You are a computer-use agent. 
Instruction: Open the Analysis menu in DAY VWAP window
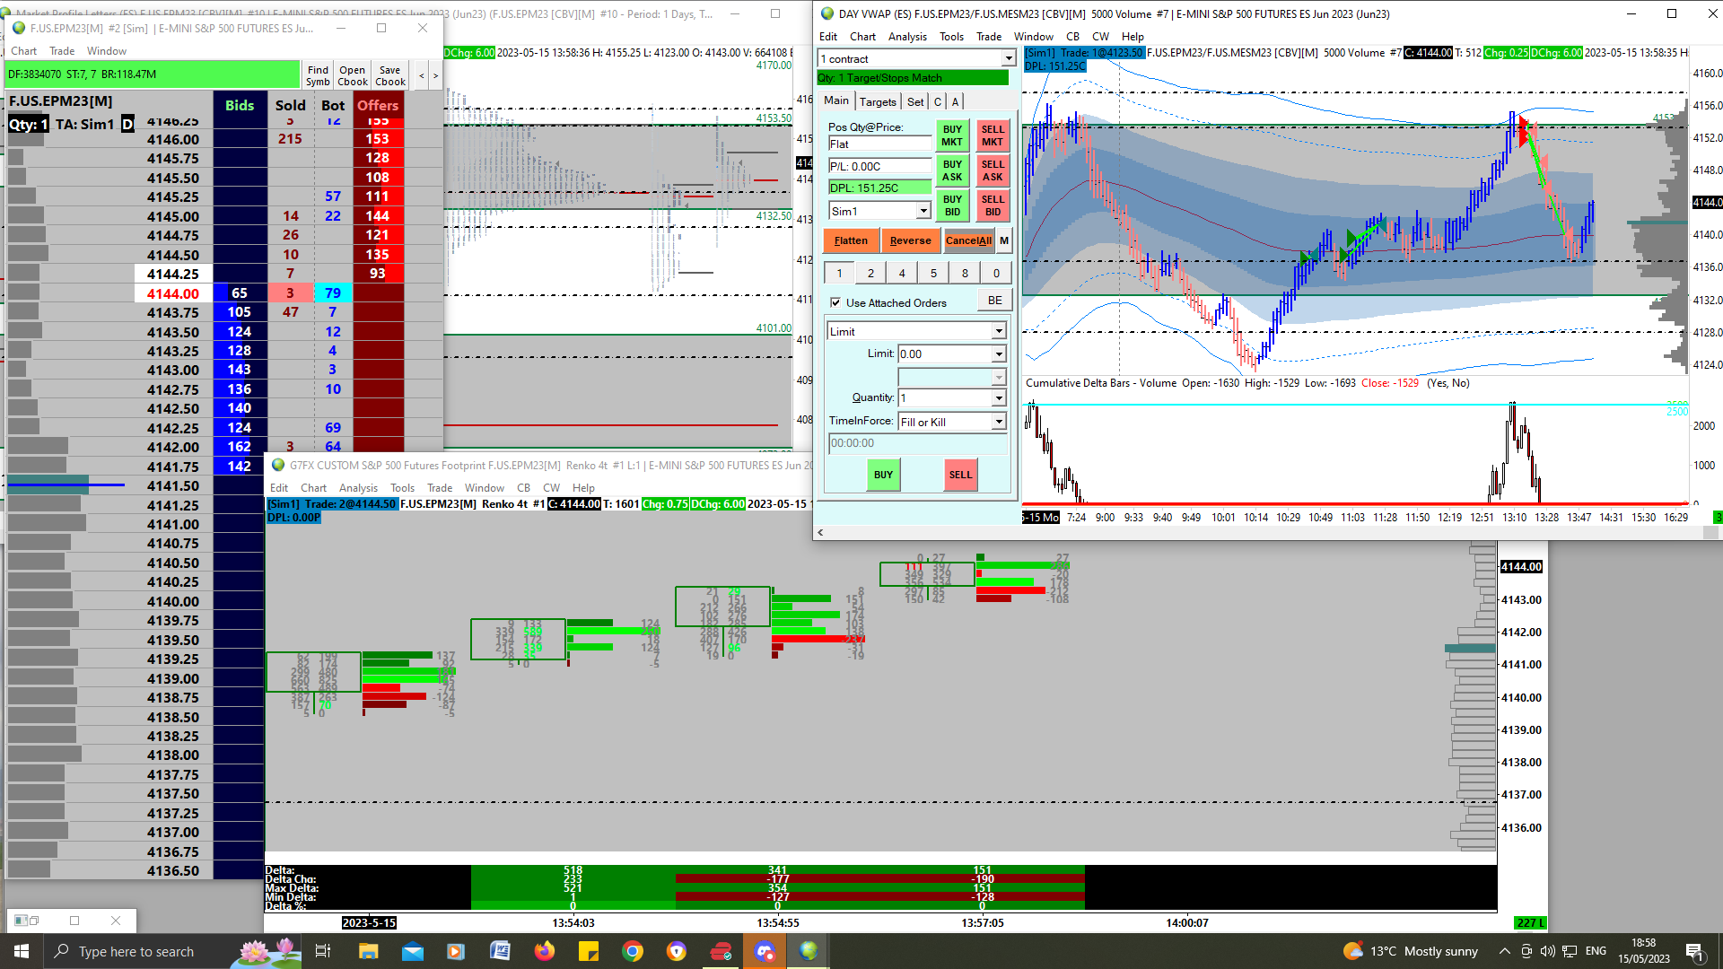pos(907,37)
